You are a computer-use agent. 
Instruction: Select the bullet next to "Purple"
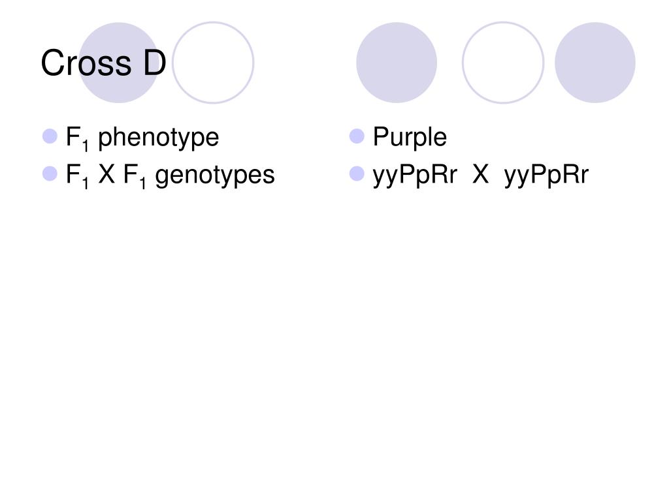point(357,136)
